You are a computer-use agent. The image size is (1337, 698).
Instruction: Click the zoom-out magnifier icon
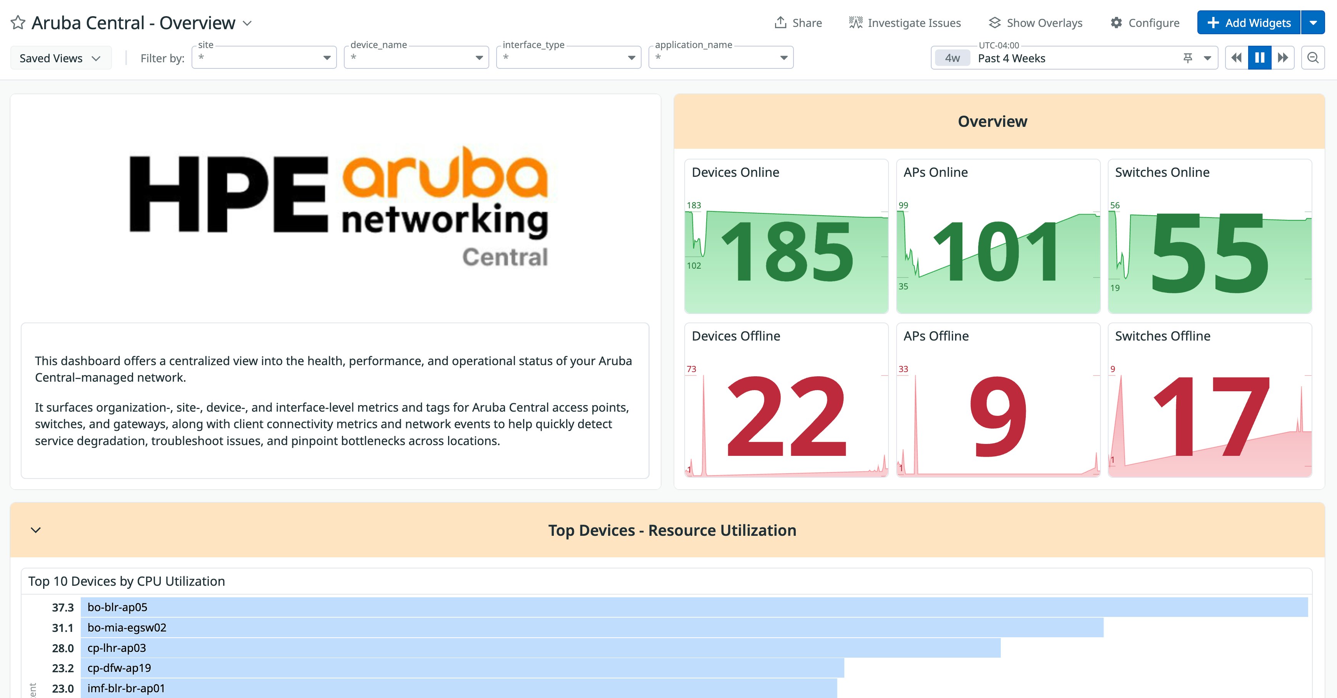[x=1313, y=58]
